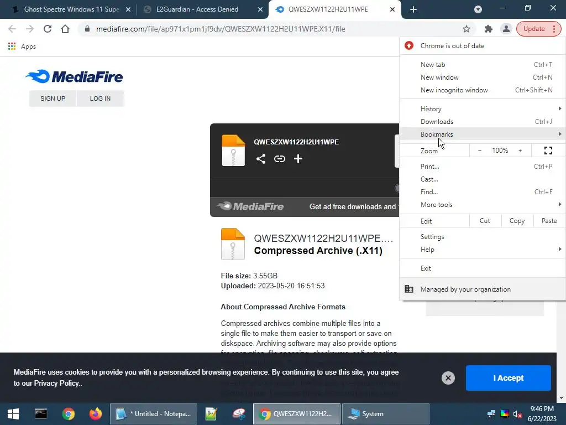Click Chrome is out of date notice

click(483, 46)
